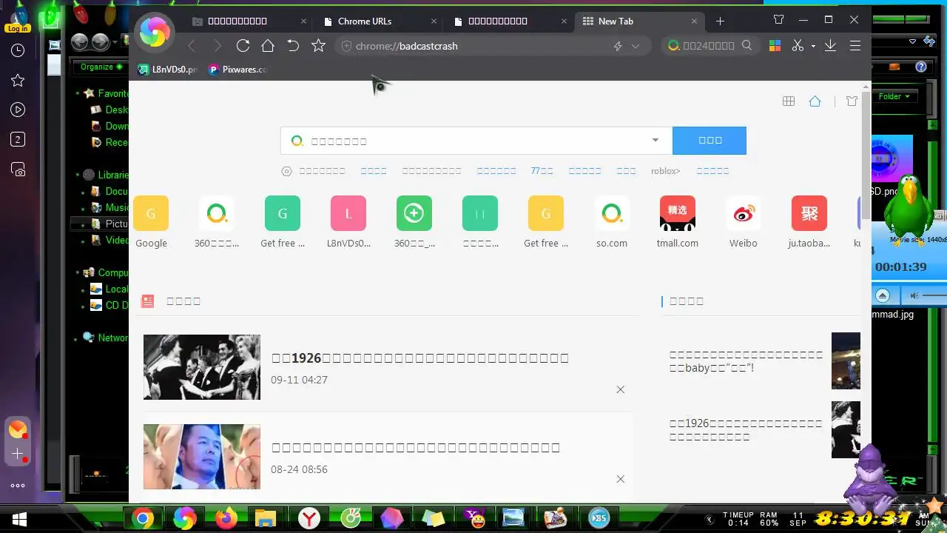This screenshot has height=533, width=947.
Task: Open the browser hamburger menu
Action: coord(855,46)
